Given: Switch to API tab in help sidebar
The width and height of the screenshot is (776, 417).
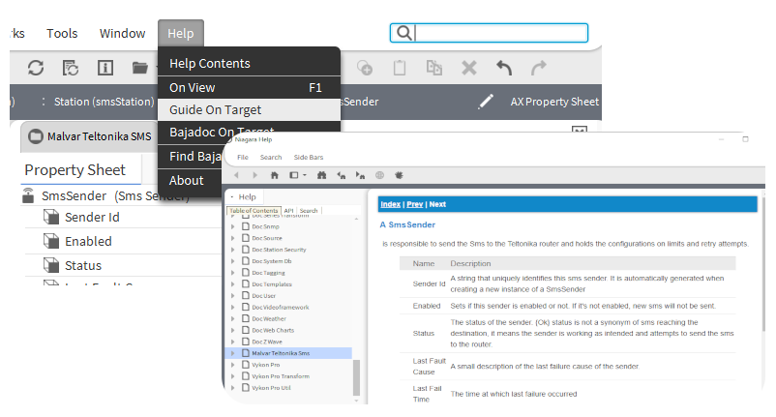Looking at the screenshot, I should coord(288,211).
